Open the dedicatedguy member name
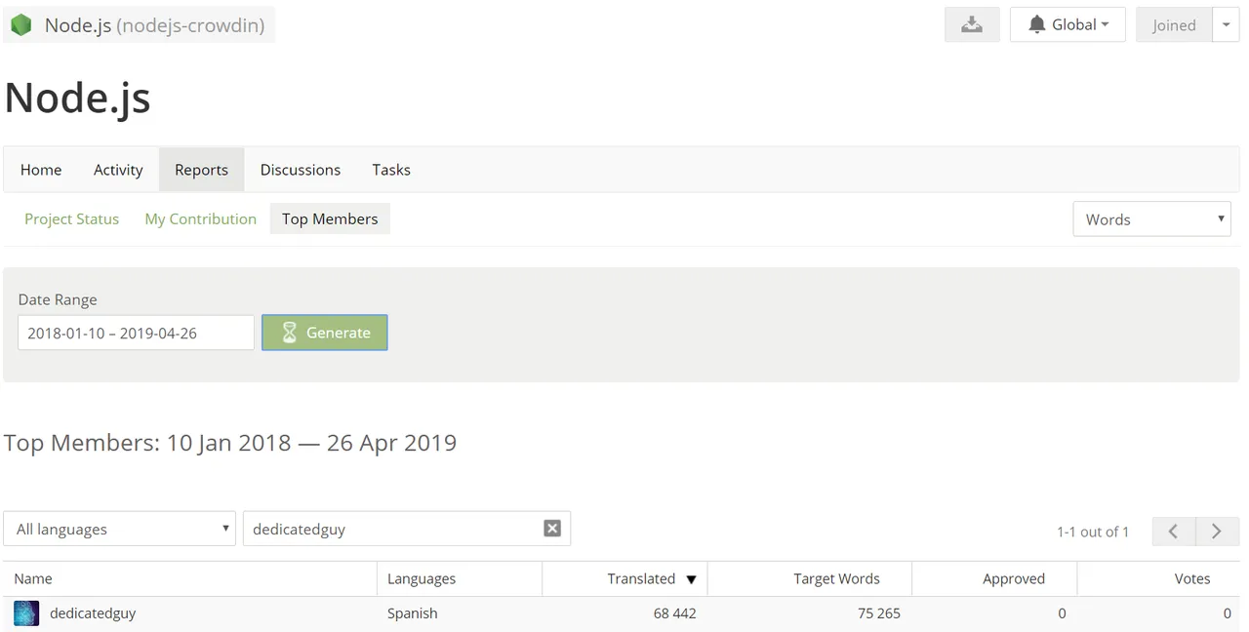1249x632 pixels. pyautogui.click(x=93, y=613)
